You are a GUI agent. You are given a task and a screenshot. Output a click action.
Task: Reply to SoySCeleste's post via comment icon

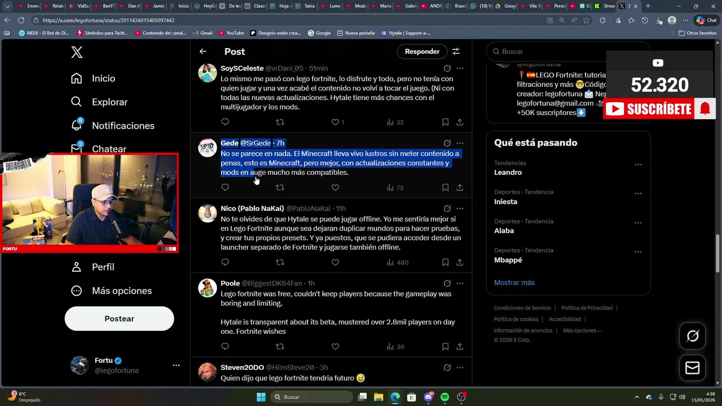(x=225, y=122)
